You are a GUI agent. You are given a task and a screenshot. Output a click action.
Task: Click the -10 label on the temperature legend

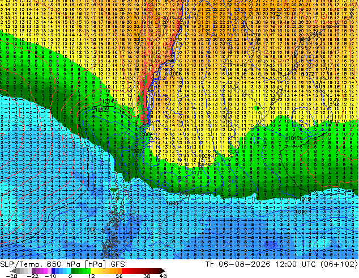50,276
